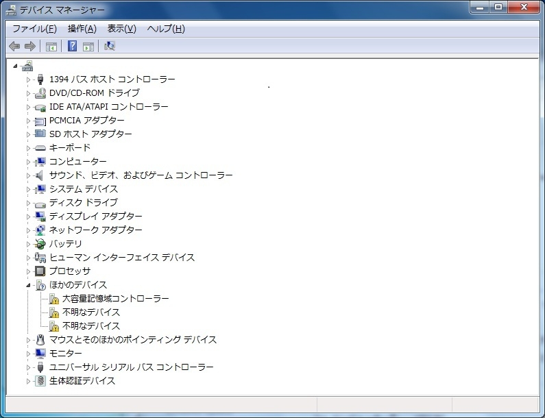Click the Back arrow toolbar icon
Image resolution: width=545 pixels, height=418 pixels.
coord(14,46)
